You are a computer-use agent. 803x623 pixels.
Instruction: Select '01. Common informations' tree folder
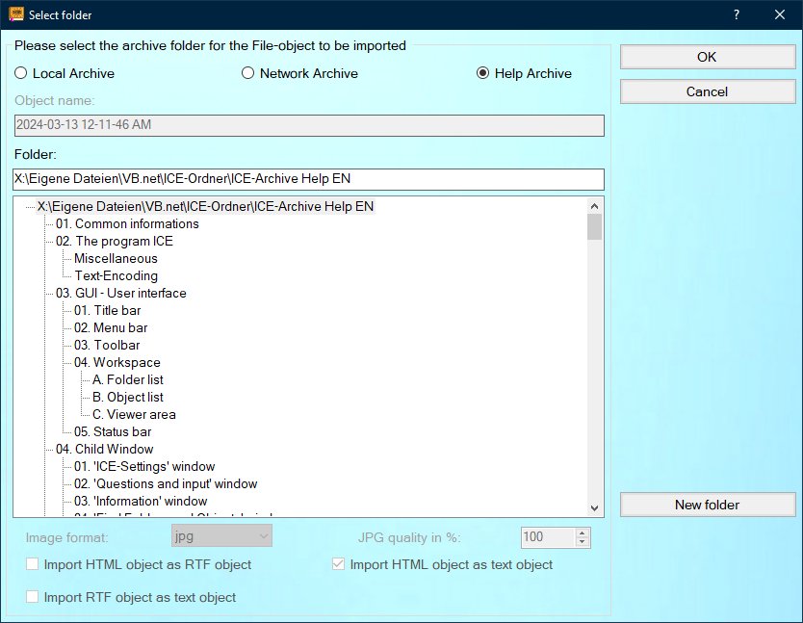pos(127,223)
